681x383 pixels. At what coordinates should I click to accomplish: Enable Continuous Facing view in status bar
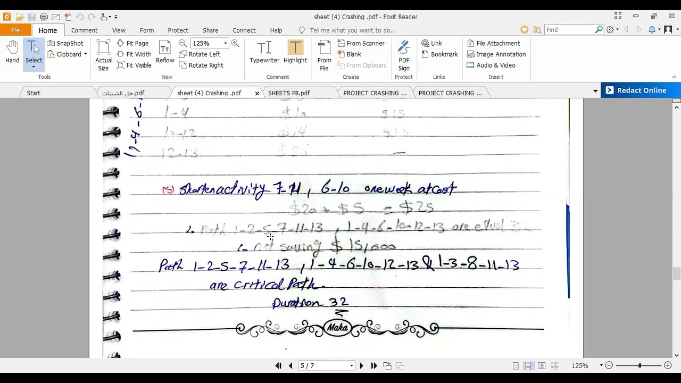point(554,366)
